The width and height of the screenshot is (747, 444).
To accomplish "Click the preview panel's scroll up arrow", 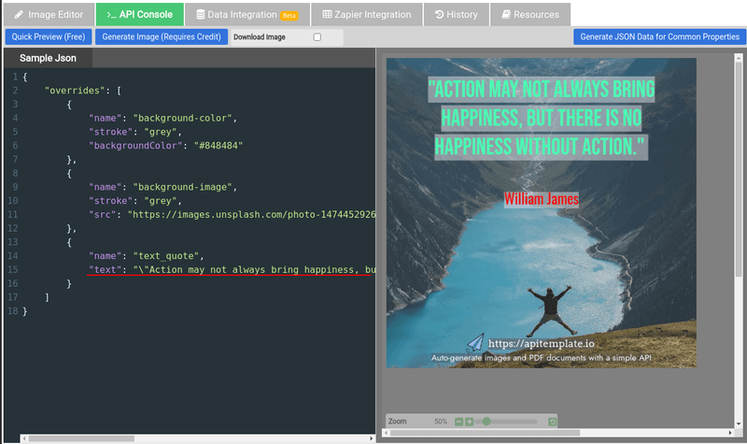I will pyautogui.click(x=739, y=56).
